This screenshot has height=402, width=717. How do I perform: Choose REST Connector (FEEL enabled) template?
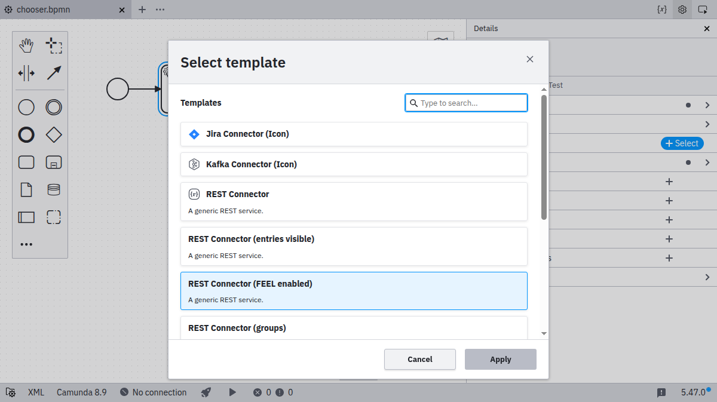coord(354,291)
